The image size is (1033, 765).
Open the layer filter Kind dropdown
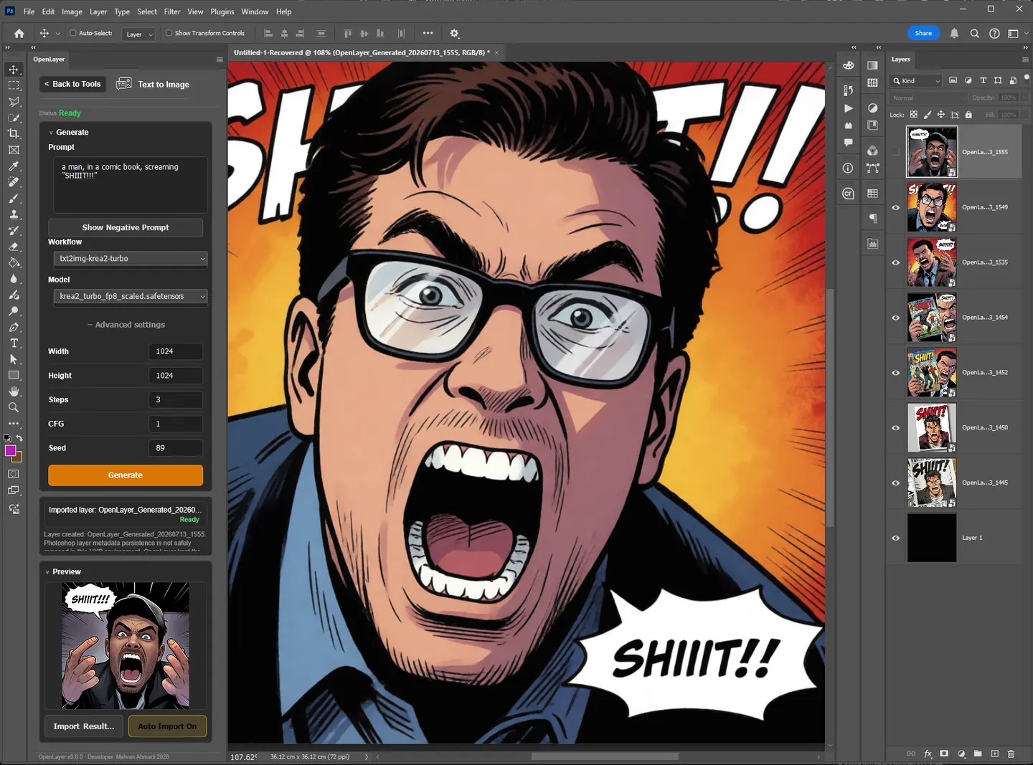917,81
